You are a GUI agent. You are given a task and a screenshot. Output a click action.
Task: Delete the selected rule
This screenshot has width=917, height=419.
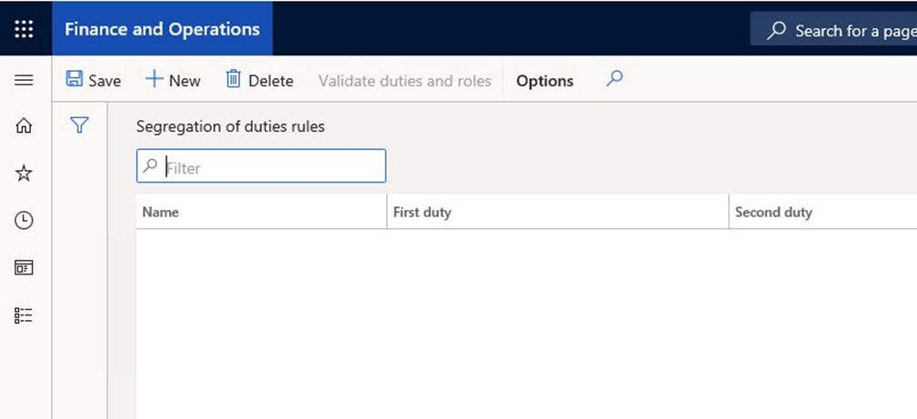point(260,80)
